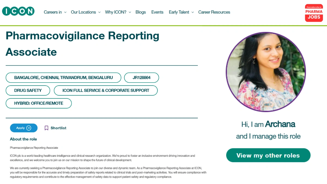Click Archana's recruiter profile photo
The image size is (327, 184).
tap(266, 72)
